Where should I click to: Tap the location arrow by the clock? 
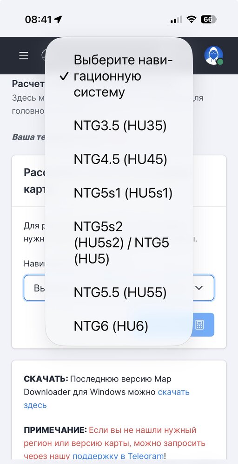[58, 20]
